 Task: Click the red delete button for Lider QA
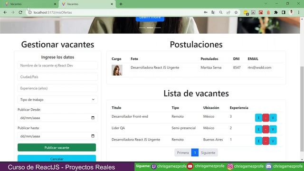point(266,129)
